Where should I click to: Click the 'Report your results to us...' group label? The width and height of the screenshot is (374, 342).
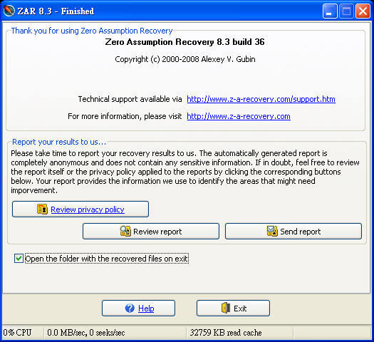pyautogui.click(x=59, y=142)
